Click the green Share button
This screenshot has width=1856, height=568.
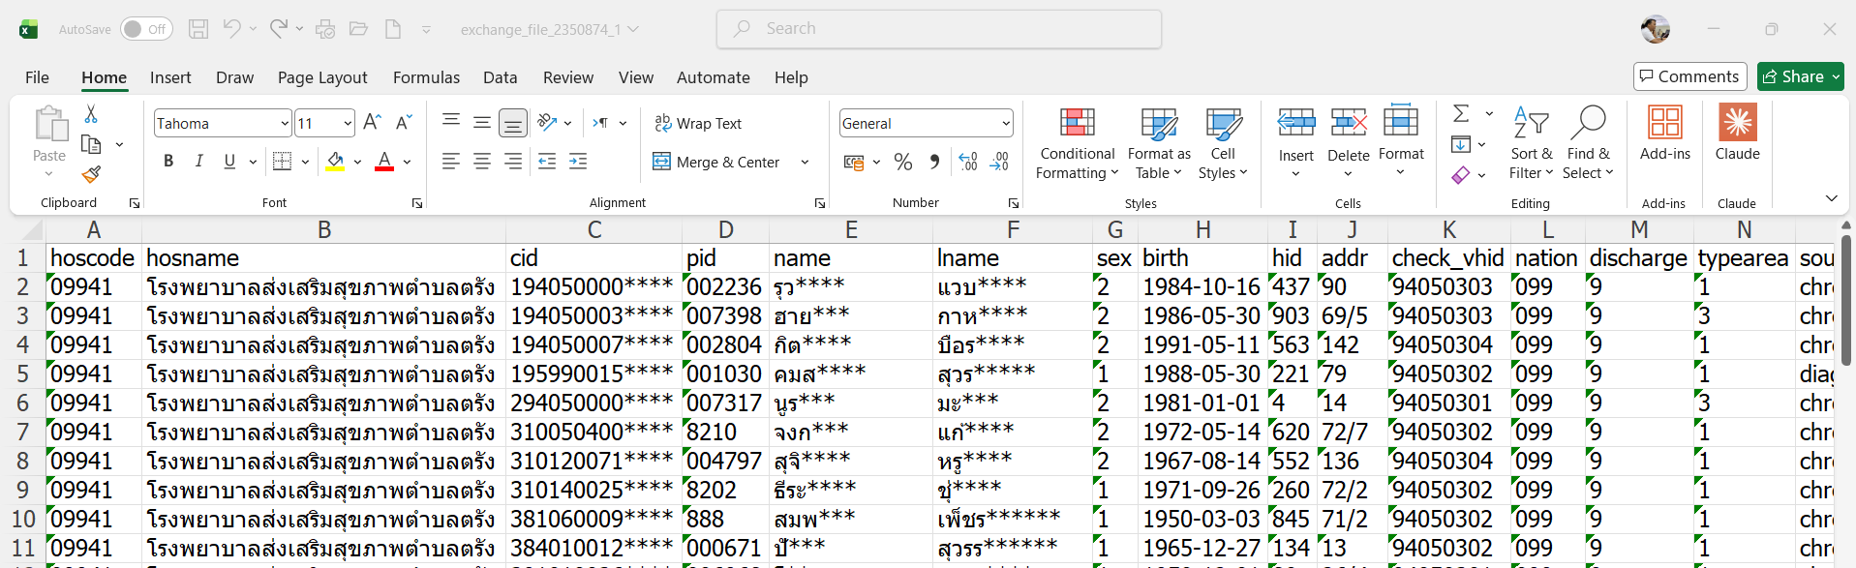tap(1801, 76)
